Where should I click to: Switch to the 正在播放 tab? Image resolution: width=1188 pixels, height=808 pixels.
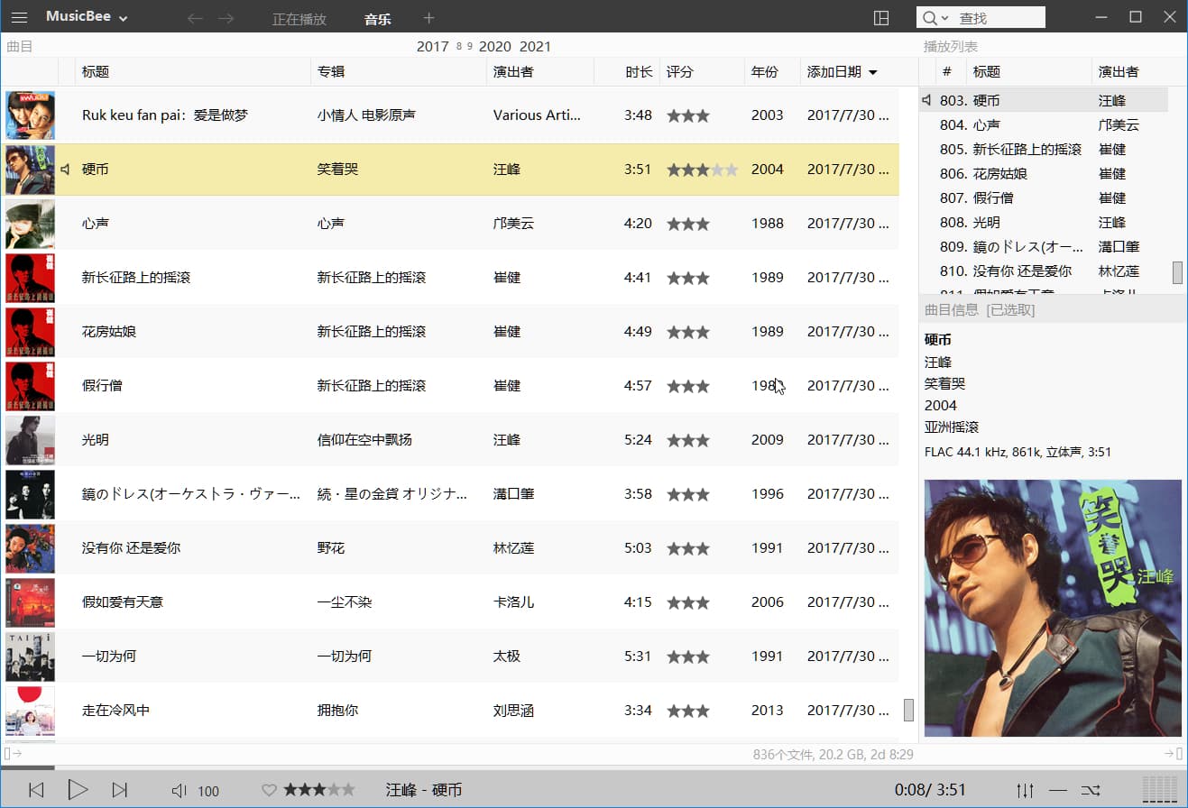(299, 19)
